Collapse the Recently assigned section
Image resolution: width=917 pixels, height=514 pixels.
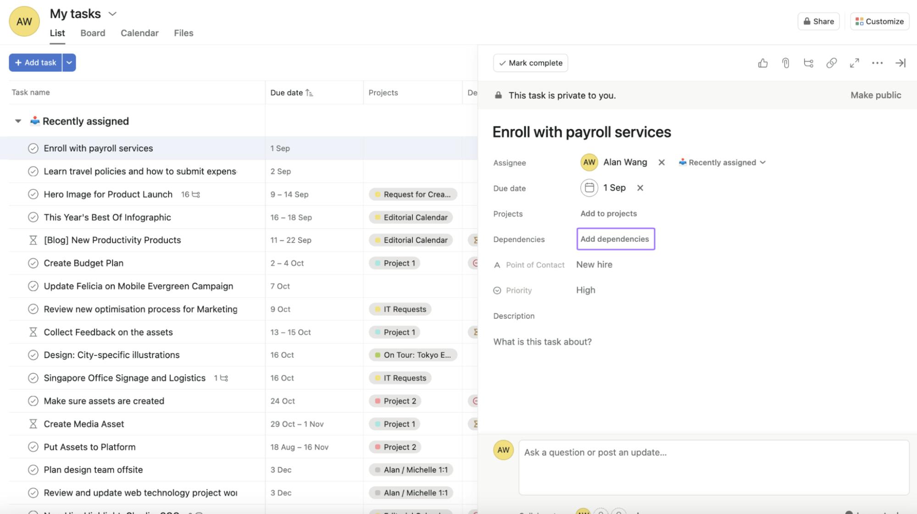pos(18,121)
